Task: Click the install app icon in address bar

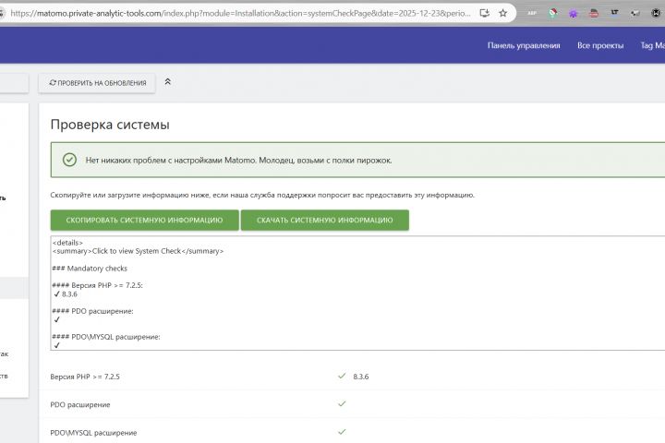Action: pyautogui.click(x=484, y=13)
